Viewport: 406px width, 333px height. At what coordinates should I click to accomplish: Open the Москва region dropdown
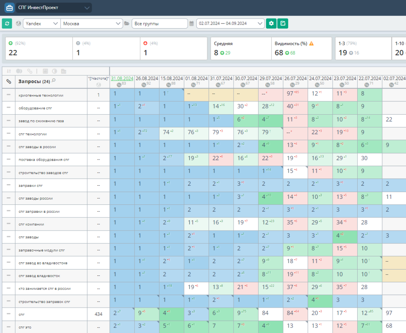92,23
